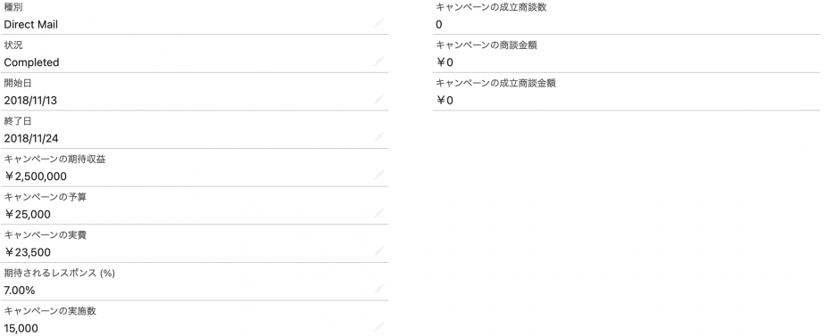Select the end date 2018/11/24
The width and height of the screenshot is (832, 336).
(30, 139)
